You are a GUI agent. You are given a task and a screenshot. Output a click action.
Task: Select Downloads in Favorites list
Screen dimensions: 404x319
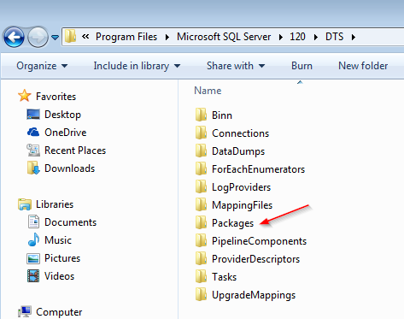pyautogui.click(x=70, y=168)
